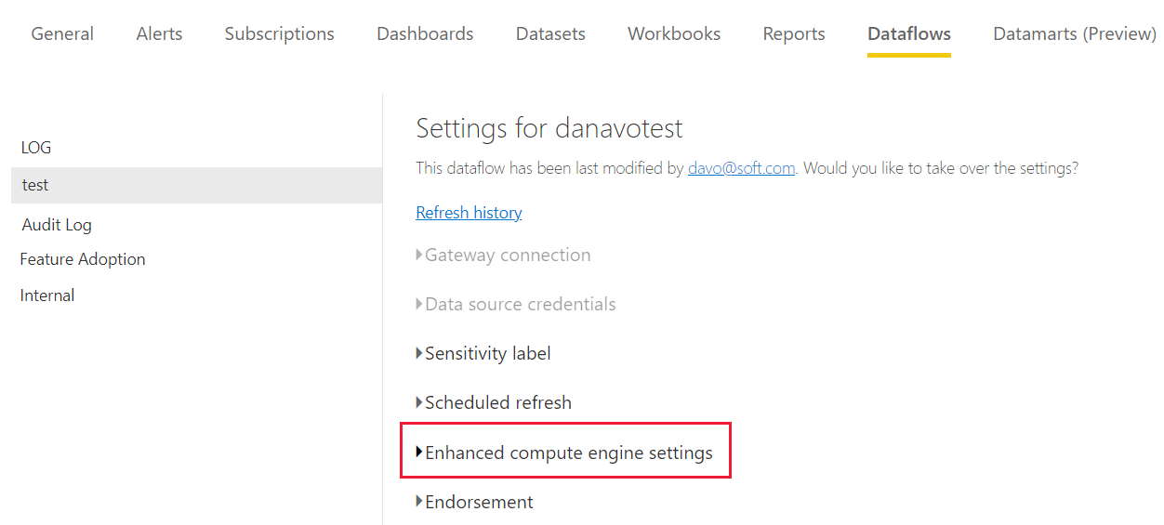1164x525 pixels.
Task: Expand the Sensitivity label section
Action: [x=487, y=353]
